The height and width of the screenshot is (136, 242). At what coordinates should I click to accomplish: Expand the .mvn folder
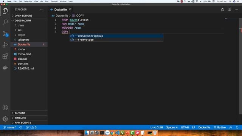[29, 25]
